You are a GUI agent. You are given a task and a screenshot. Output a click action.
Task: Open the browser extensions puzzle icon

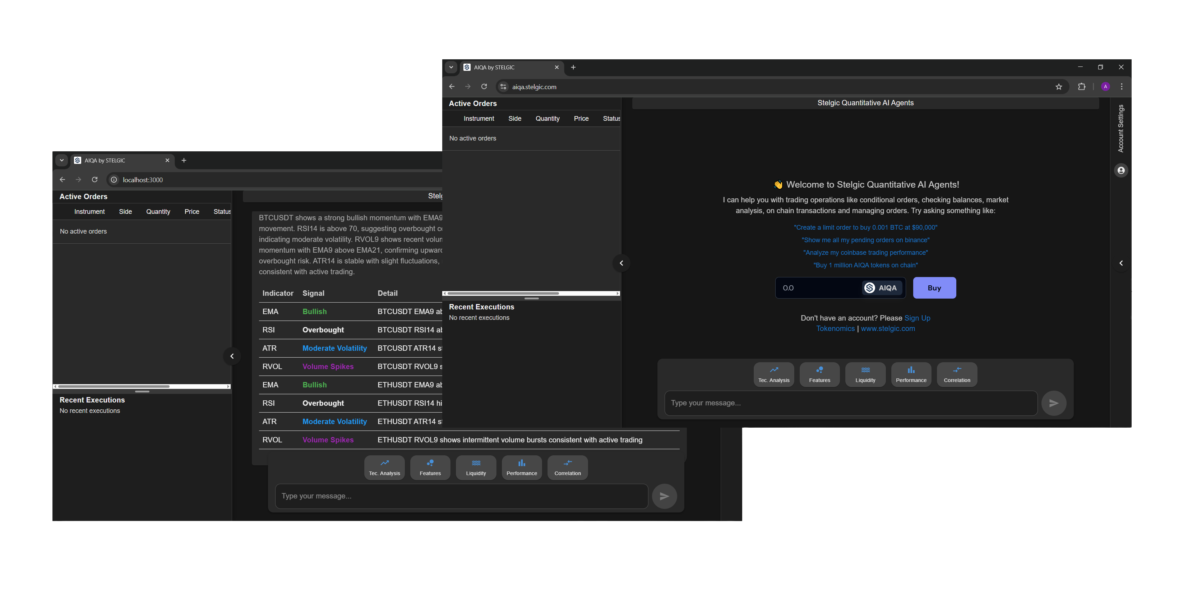click(1081, 87)
